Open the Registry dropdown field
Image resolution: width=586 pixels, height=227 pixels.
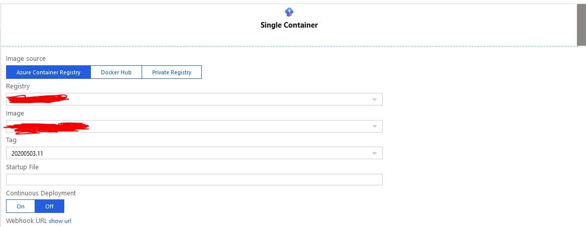[x=194, y=99]
